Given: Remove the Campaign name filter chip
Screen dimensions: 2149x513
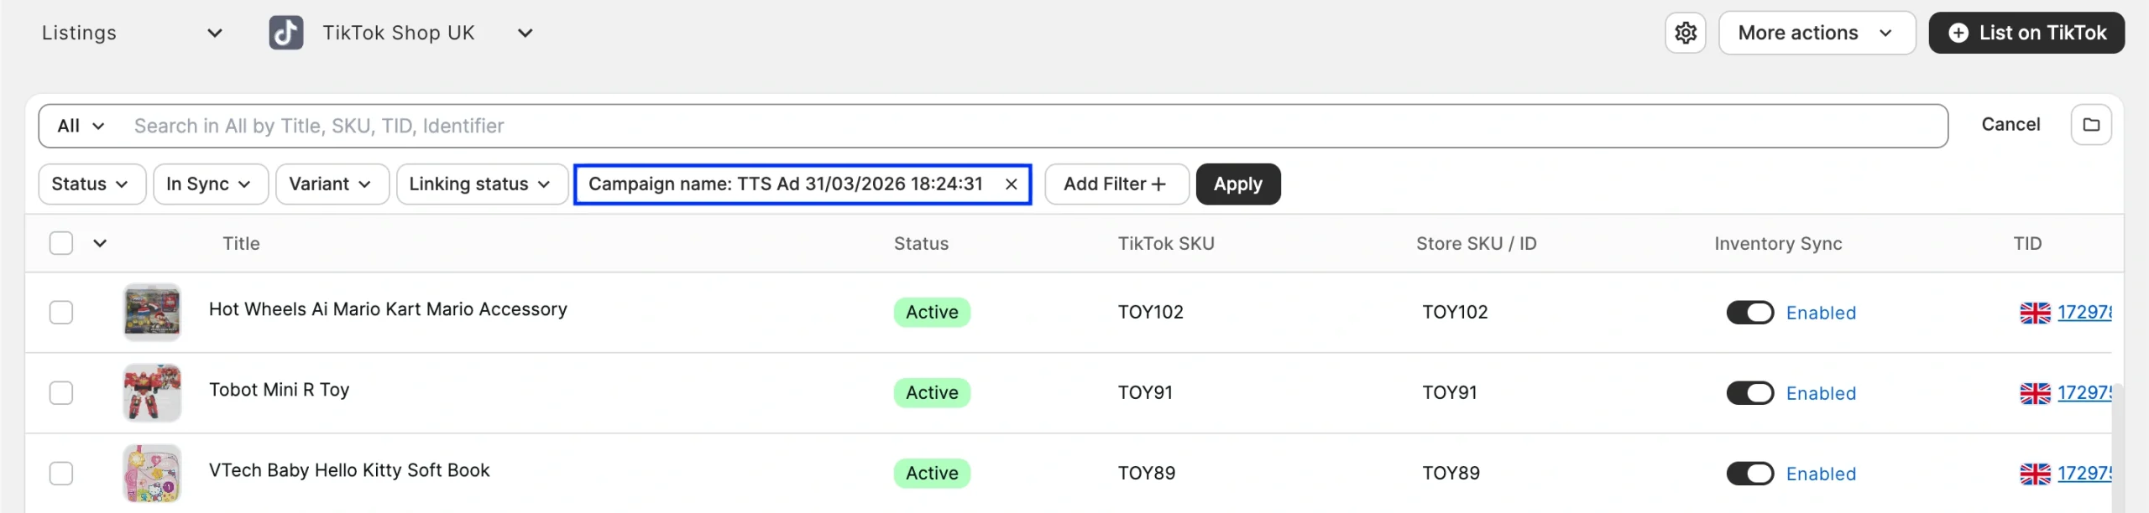Looking at the screenshot, I should [x=1012, y=184].
